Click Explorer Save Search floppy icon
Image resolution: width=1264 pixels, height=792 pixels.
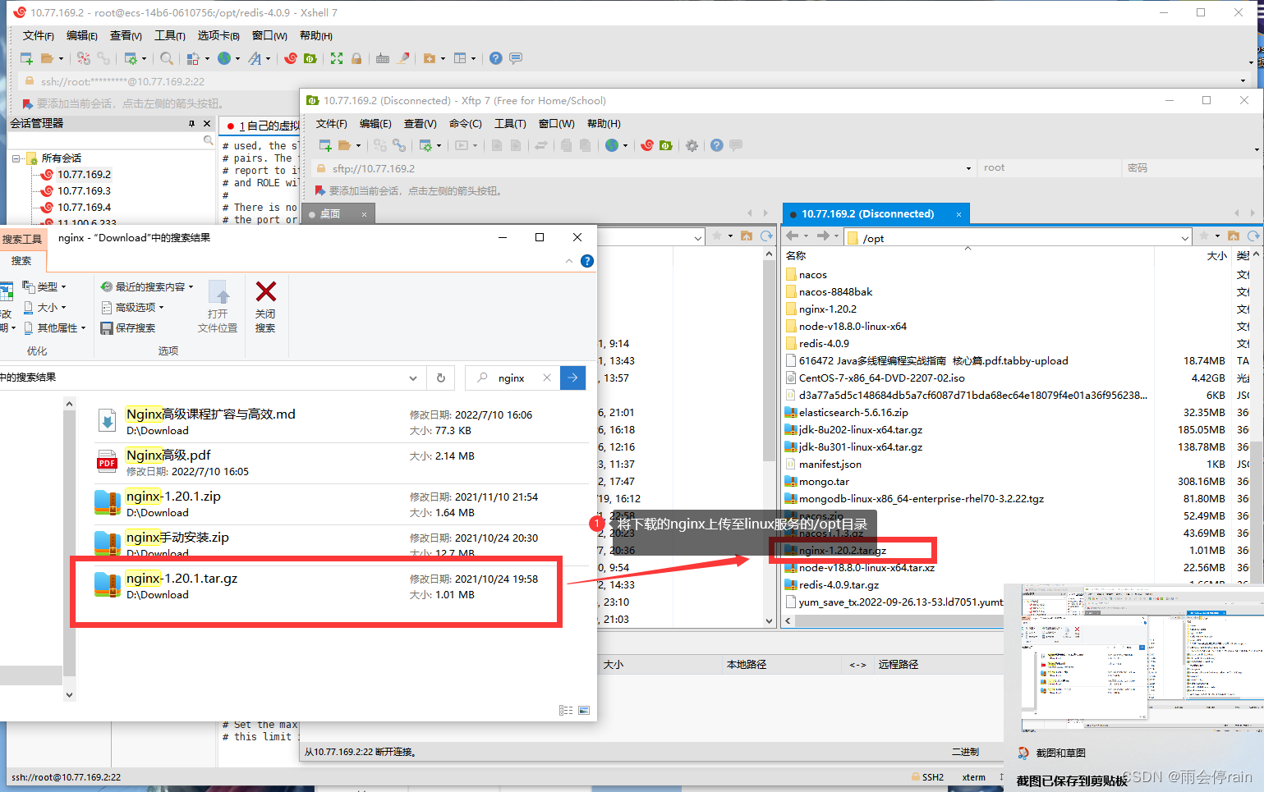pyautogui.click(x=107, y=328)
